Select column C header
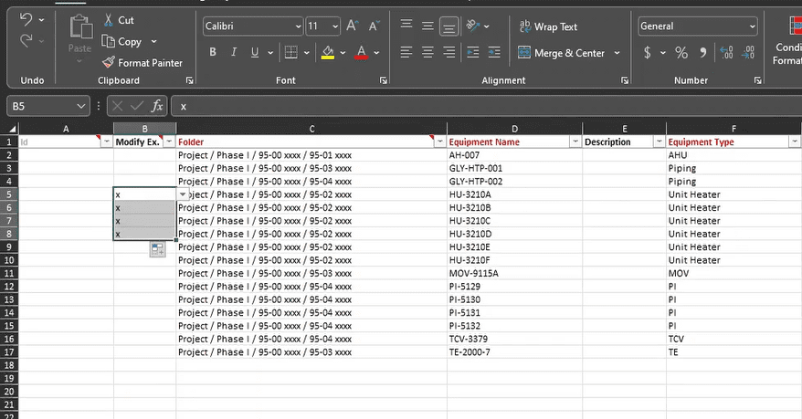Screen dimensions: 802x419 [x=311, y=129]
